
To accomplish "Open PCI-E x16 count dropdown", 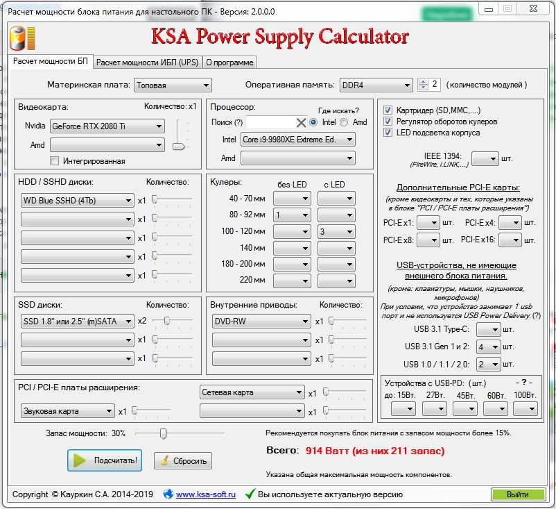I will click(x=510, y=240).
